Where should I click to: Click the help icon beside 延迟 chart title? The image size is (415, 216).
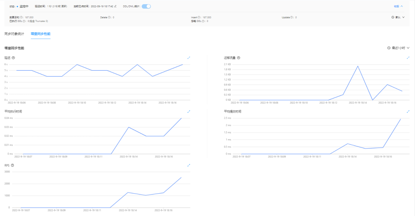click(13, 58)
